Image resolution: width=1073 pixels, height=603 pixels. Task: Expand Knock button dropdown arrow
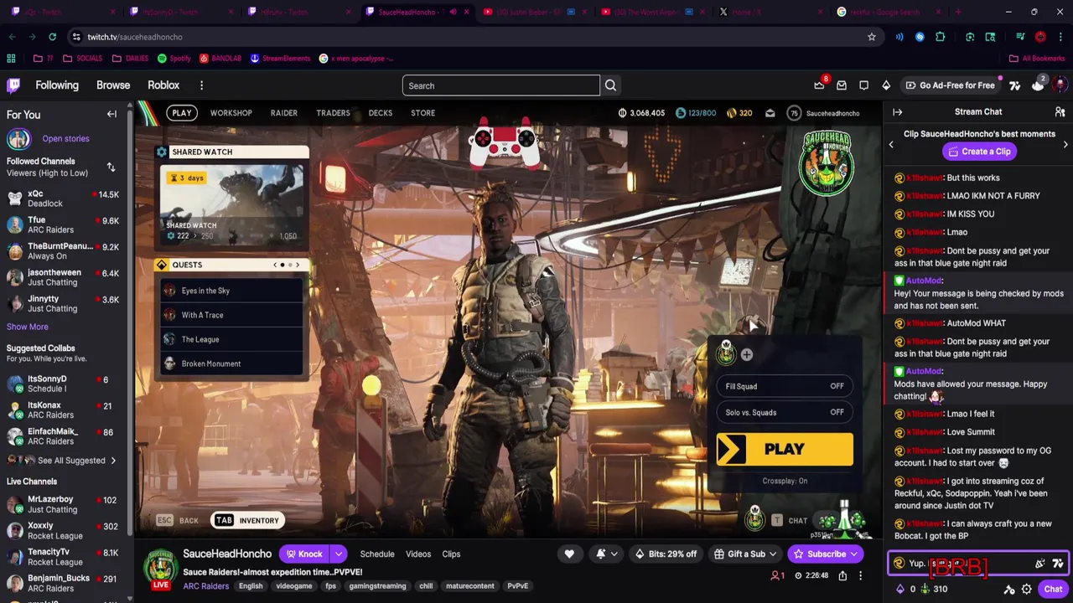click(339, 554)
